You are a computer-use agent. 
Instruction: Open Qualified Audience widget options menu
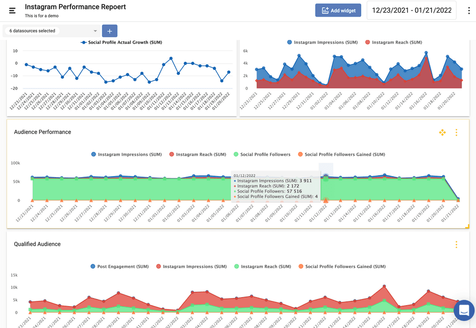click(456, 245)
